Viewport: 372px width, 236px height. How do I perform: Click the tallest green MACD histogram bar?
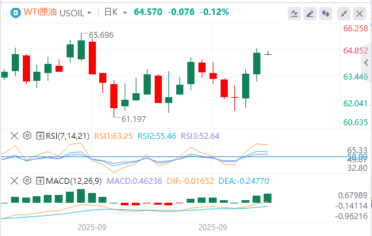click(x=81, y=196)
